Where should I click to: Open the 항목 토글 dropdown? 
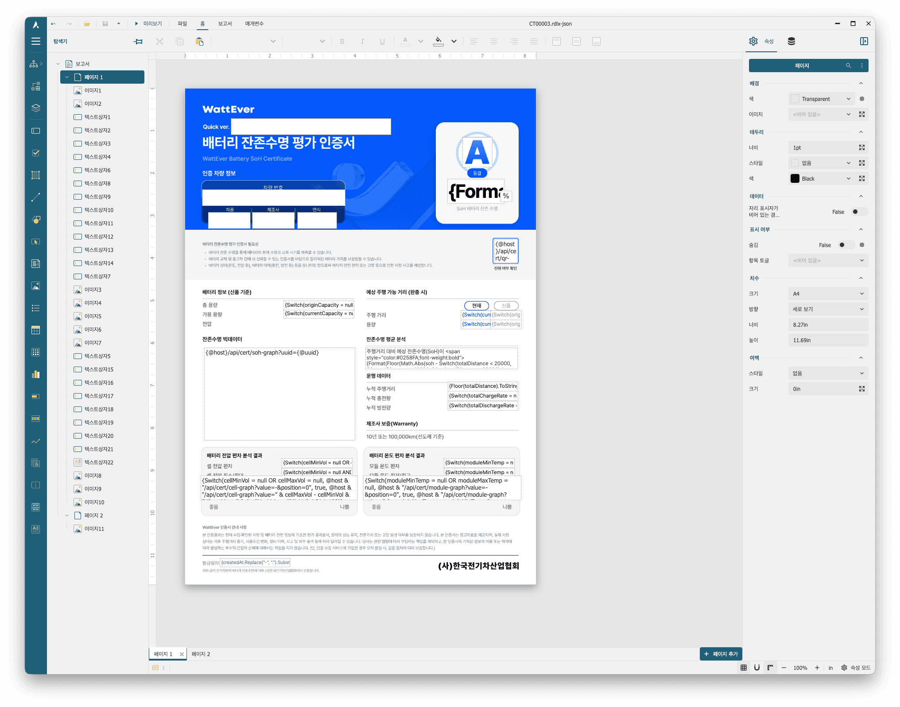(828, 260)
